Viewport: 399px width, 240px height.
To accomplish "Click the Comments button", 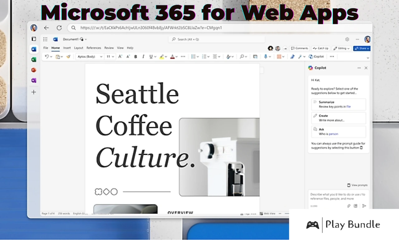I will point(299,48).
